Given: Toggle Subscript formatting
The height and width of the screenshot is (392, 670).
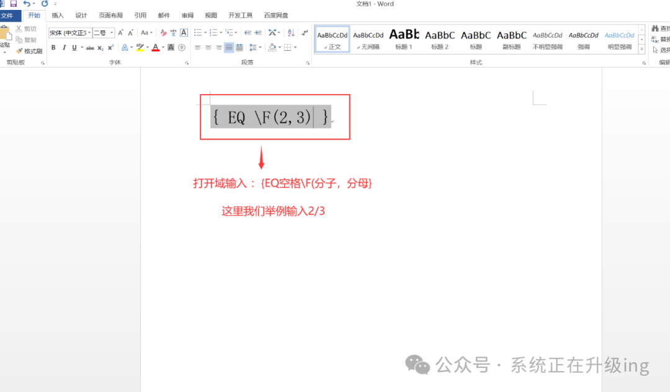Looking at the screenshot, I should coord(100,47).
